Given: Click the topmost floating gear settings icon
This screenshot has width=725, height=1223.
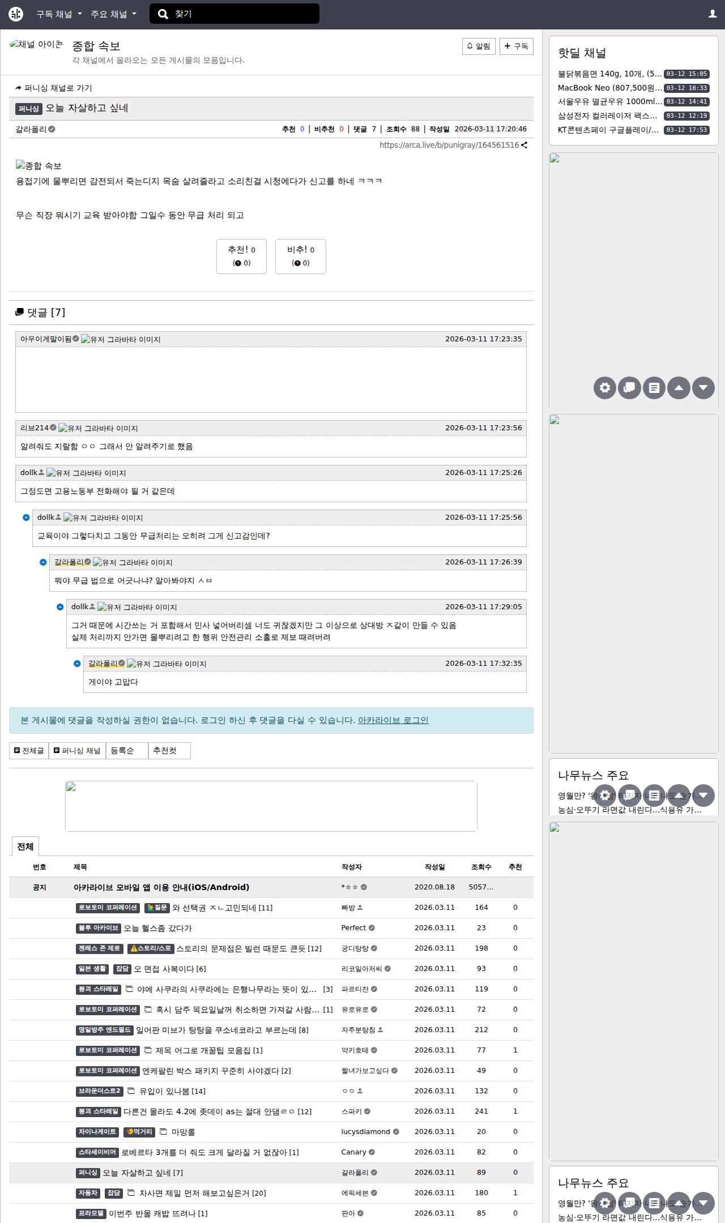Looking at the screenshot, I should 604,388.
